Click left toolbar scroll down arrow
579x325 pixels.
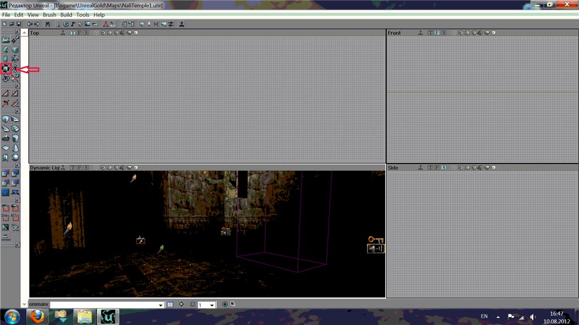click(x=24, y=304)
